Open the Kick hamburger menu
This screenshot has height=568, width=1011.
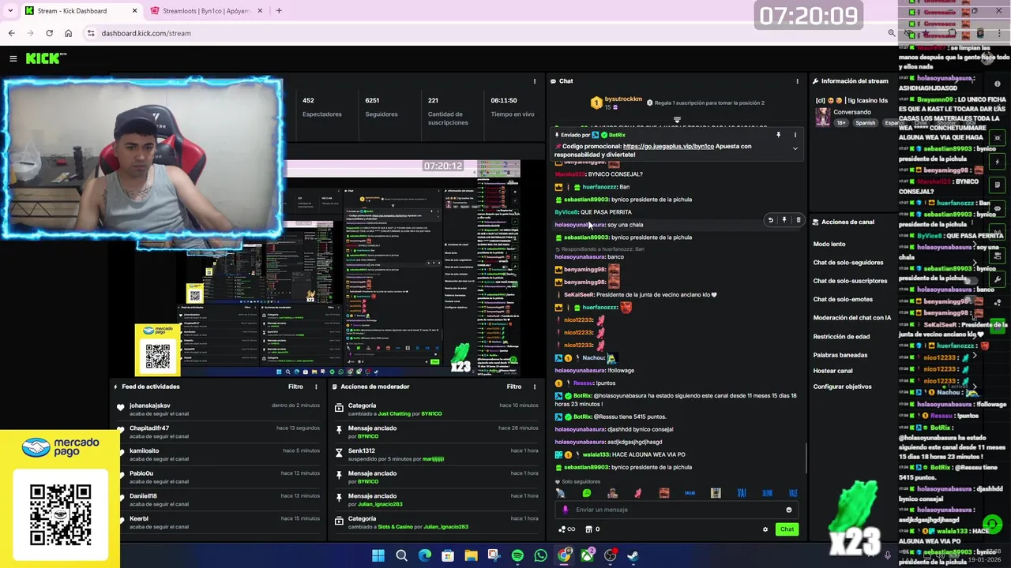13,58
